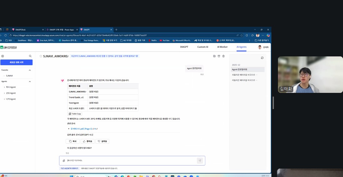Add this page to browser favorites
This screenshot has width=343, height=177.
coord(241,35)
